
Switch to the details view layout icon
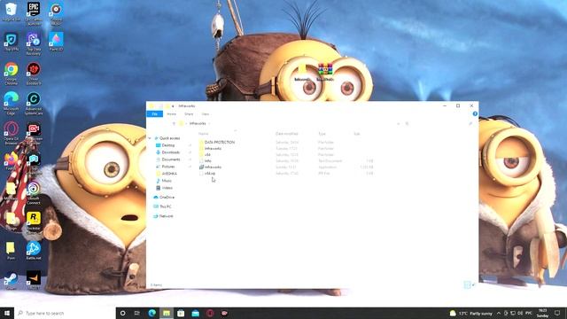(x=467, y=285)
